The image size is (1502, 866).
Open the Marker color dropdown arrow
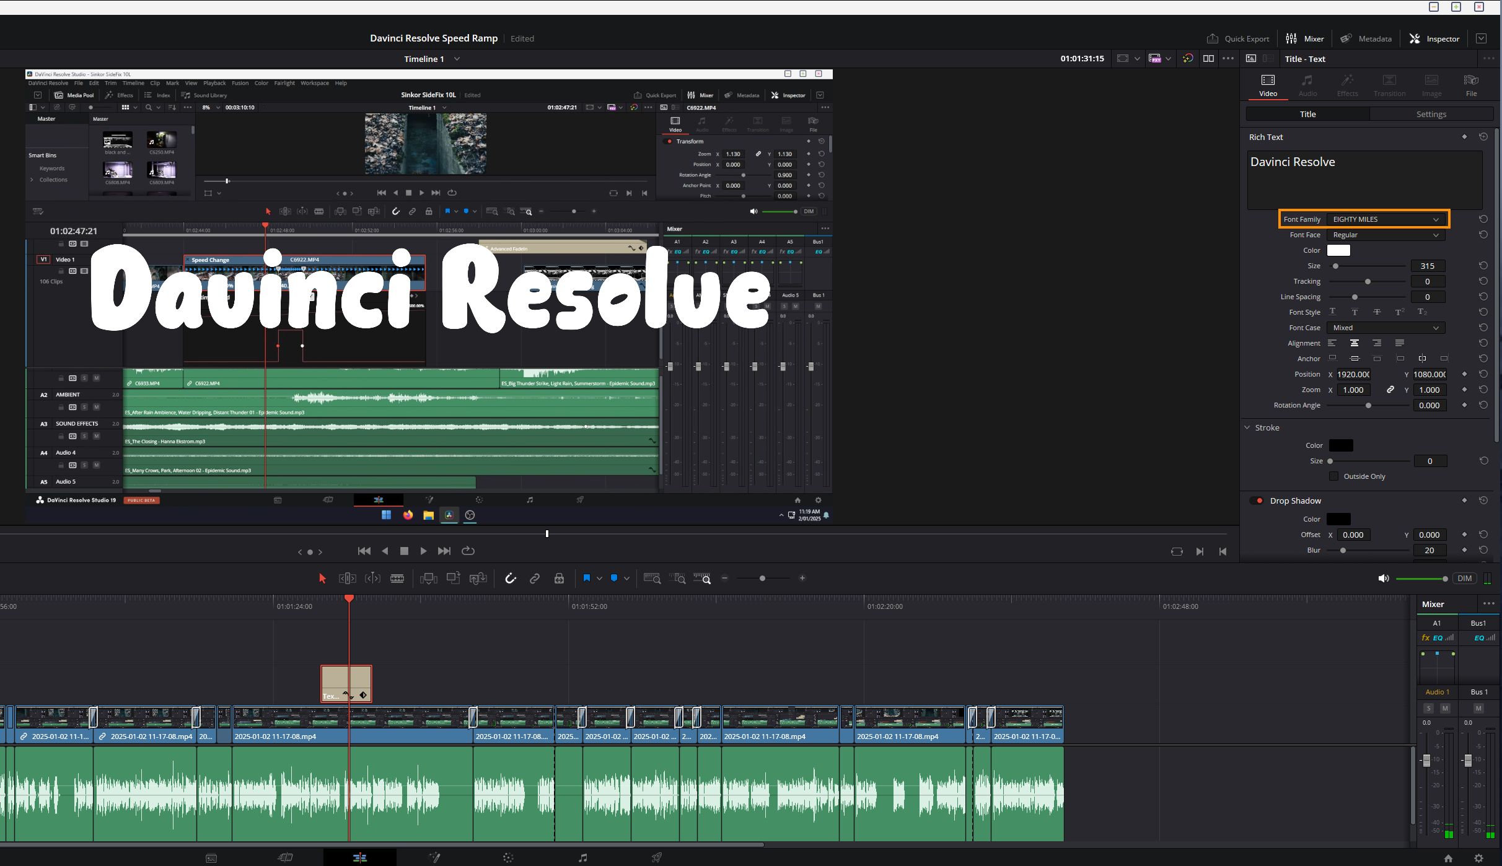coord(626,578)
